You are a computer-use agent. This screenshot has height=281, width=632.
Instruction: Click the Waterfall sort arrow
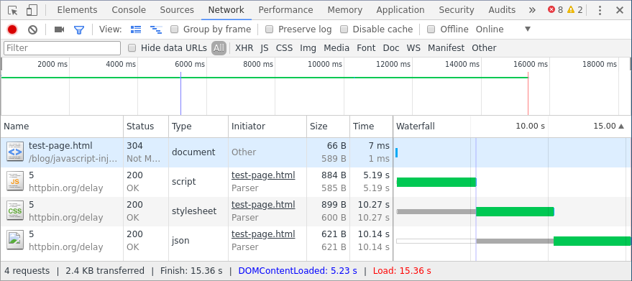pos(621,126)
